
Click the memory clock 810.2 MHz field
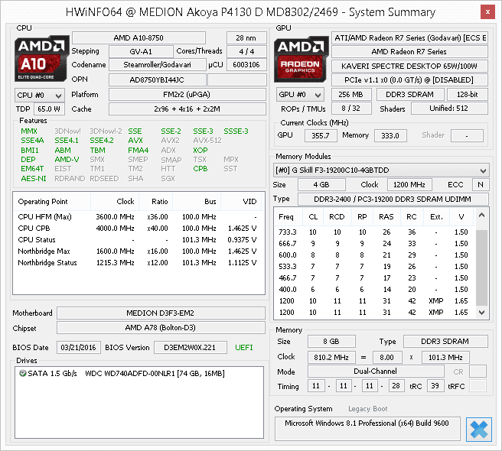coord(331,357)
